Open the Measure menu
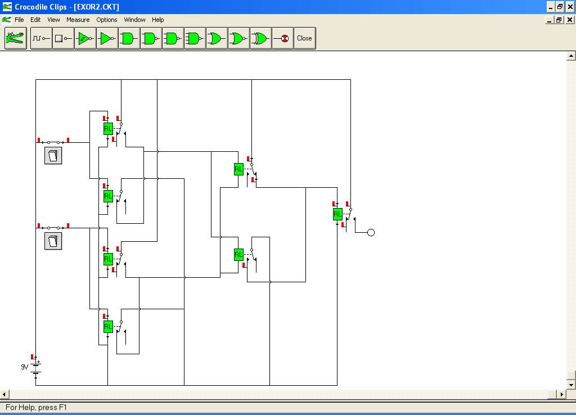576x415 pixels. [x=78, y=20]
